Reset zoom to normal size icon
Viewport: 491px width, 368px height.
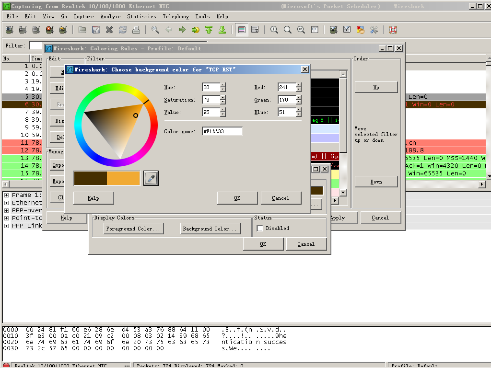point(301,30)
